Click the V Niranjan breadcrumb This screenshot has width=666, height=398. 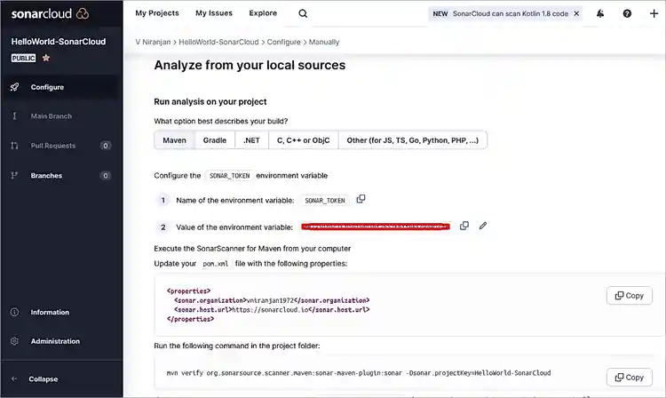point(153,42)
